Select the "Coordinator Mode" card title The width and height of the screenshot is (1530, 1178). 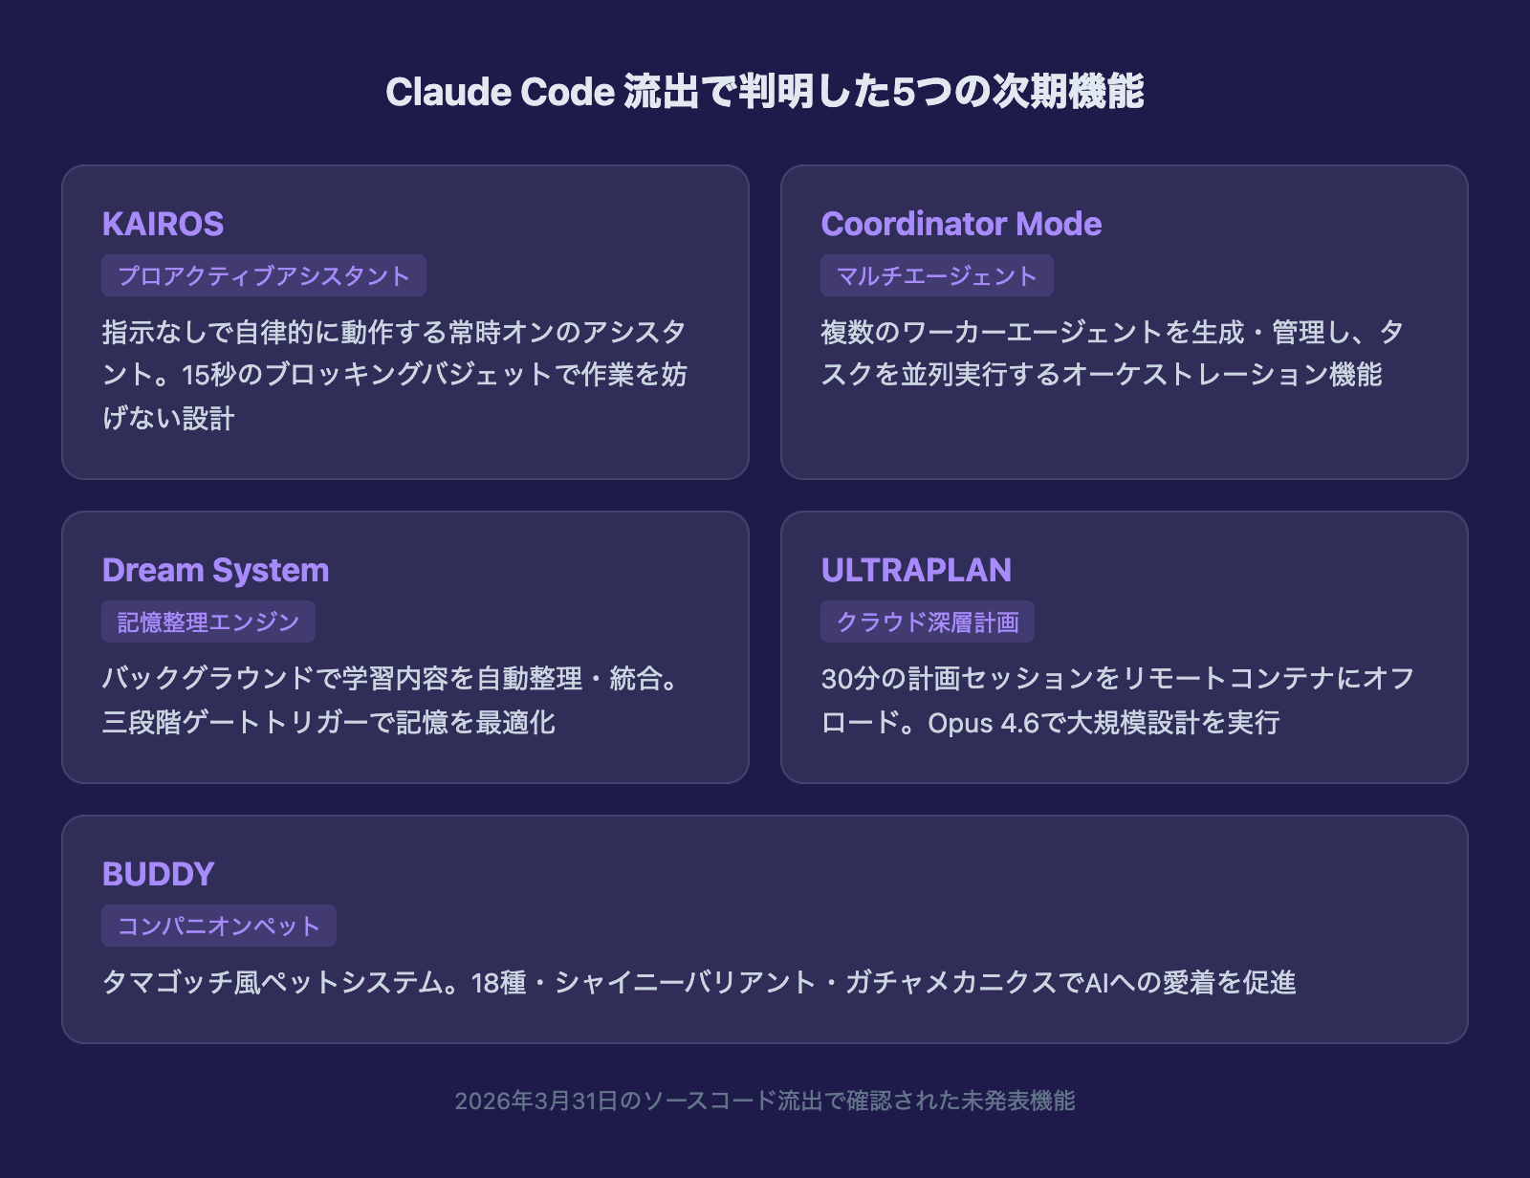(x=961, y=224)
